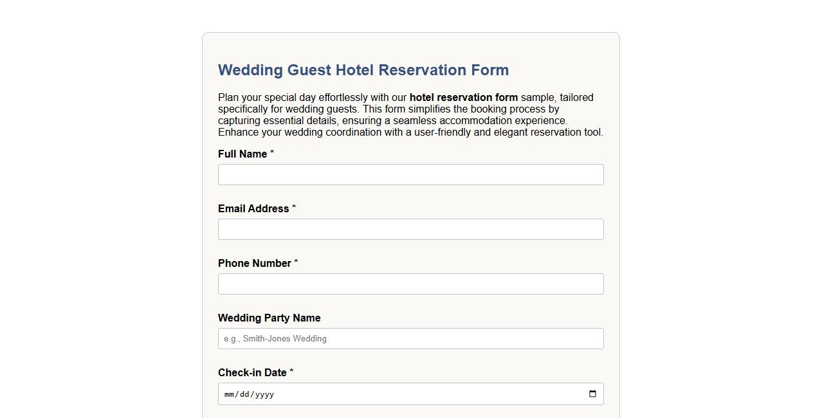Click the introductory description paragraph
This screenshot has height=418, width=822.
(410, 114)
